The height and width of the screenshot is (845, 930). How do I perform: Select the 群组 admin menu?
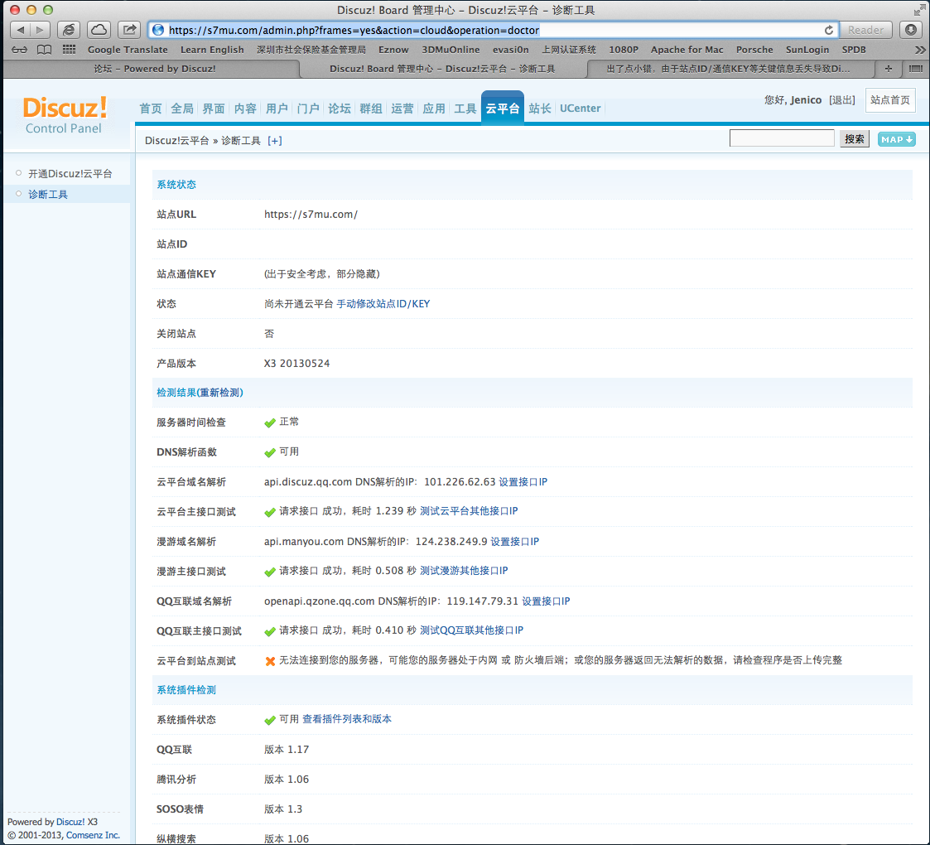tap(371, 109)
